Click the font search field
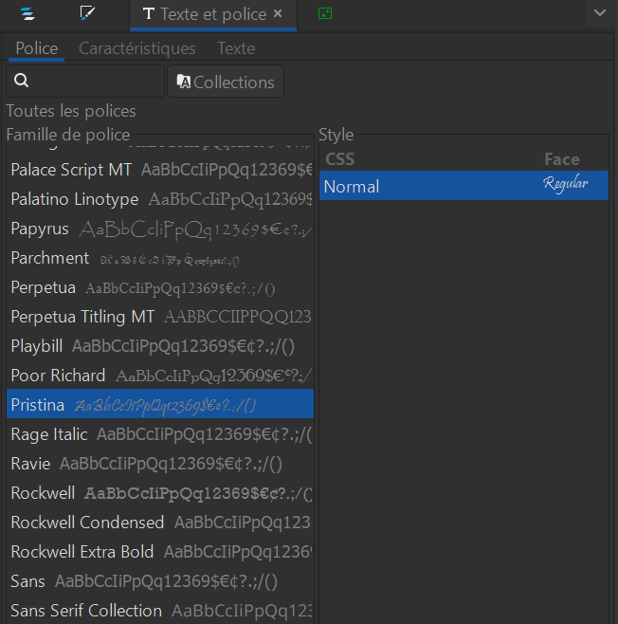Screen dimensions: 618x624 pyautogui.click(x=85, y=82)
